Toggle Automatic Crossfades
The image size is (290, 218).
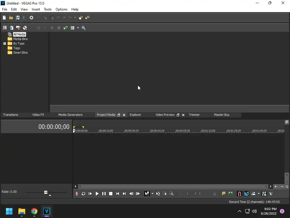(x=246, y=194)
